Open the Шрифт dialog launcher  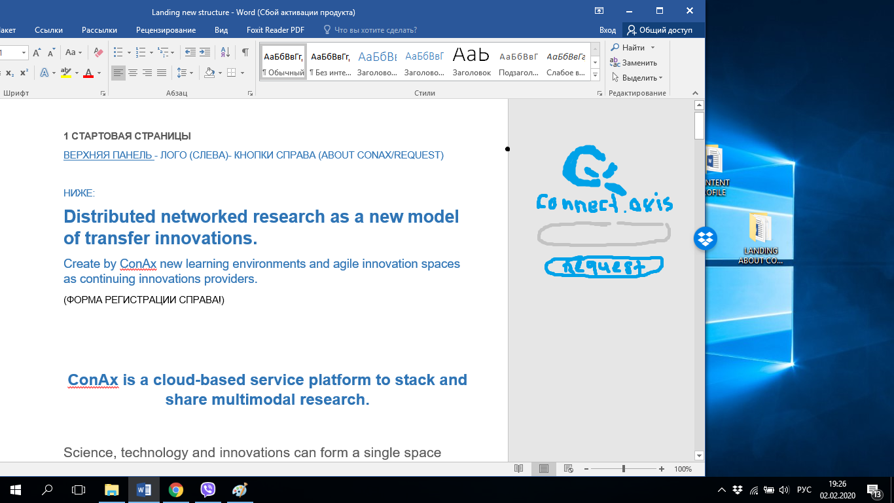103,94
